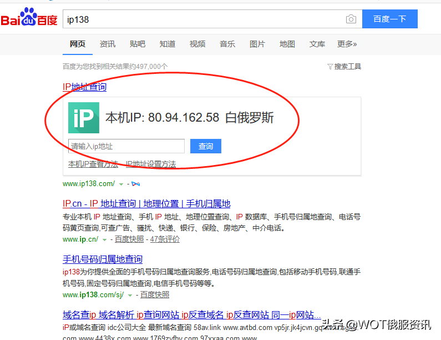Screen dimensions: 441x340
Task: Click the main search box containing ip138
Action: pyautogui.click(x=202, y=19)
